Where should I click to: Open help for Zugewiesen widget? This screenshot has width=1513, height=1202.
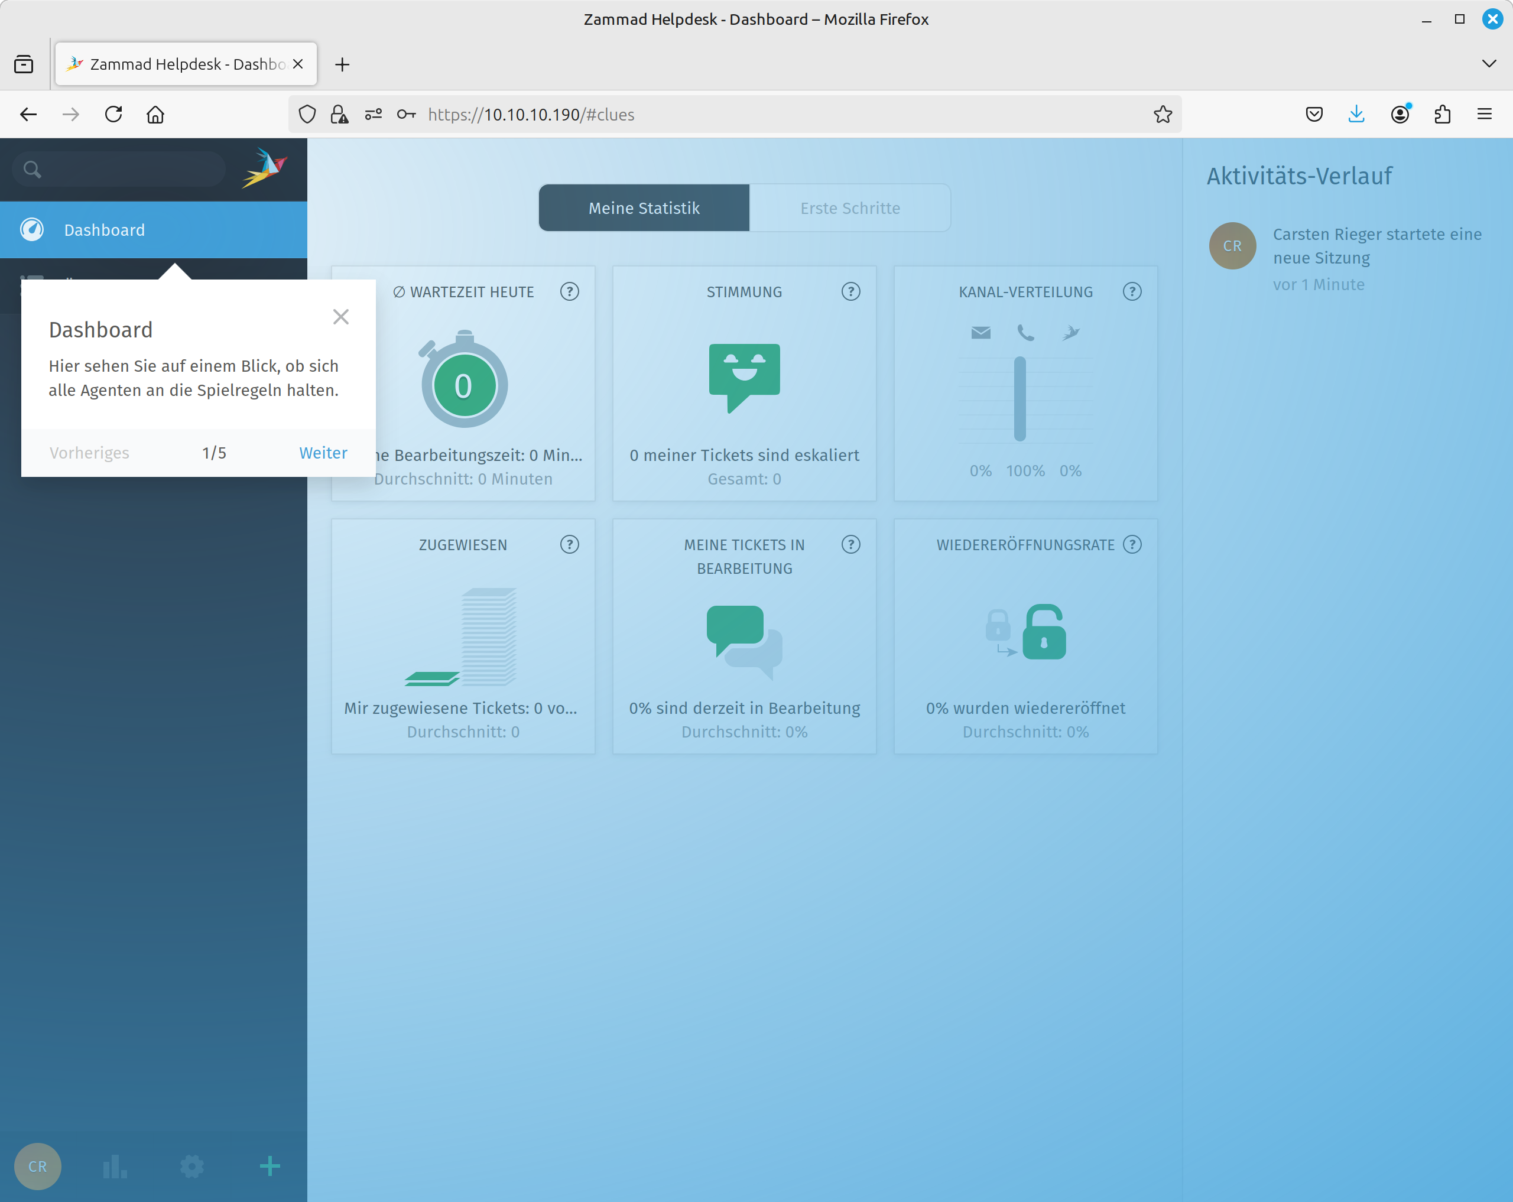coord(569,544)
